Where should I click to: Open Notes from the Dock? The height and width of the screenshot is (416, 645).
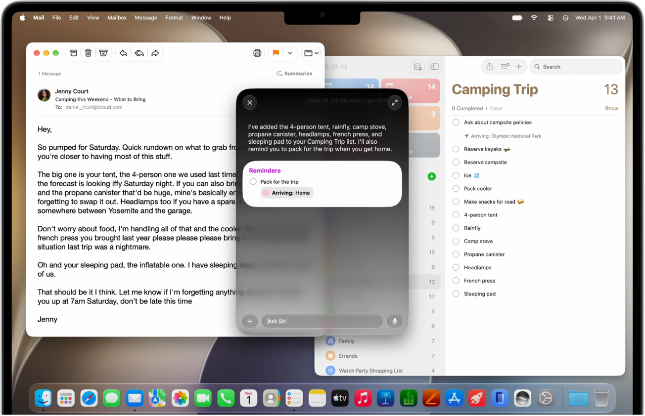317,398
